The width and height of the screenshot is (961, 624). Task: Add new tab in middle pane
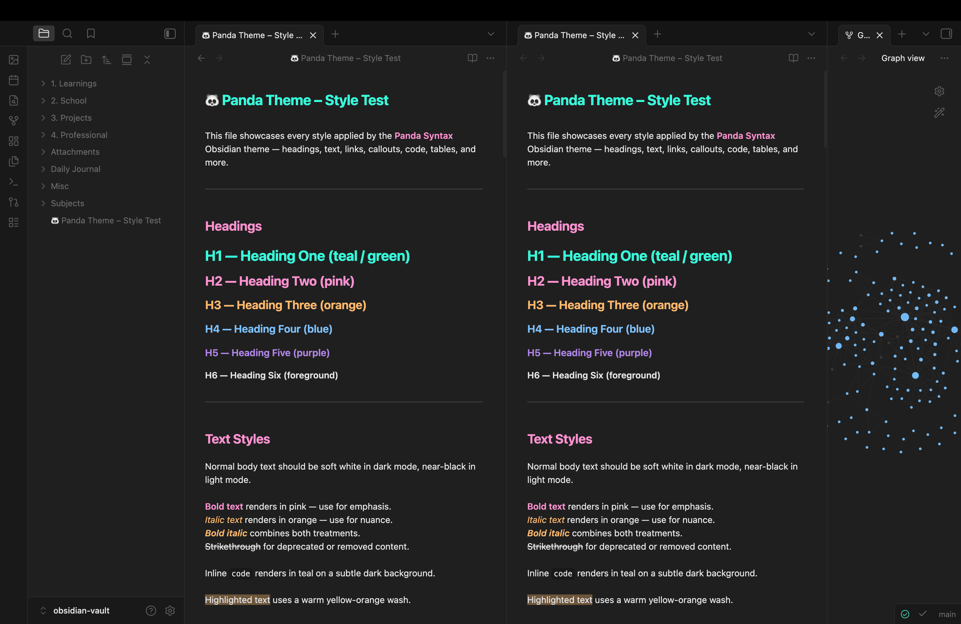coord(658,34)
